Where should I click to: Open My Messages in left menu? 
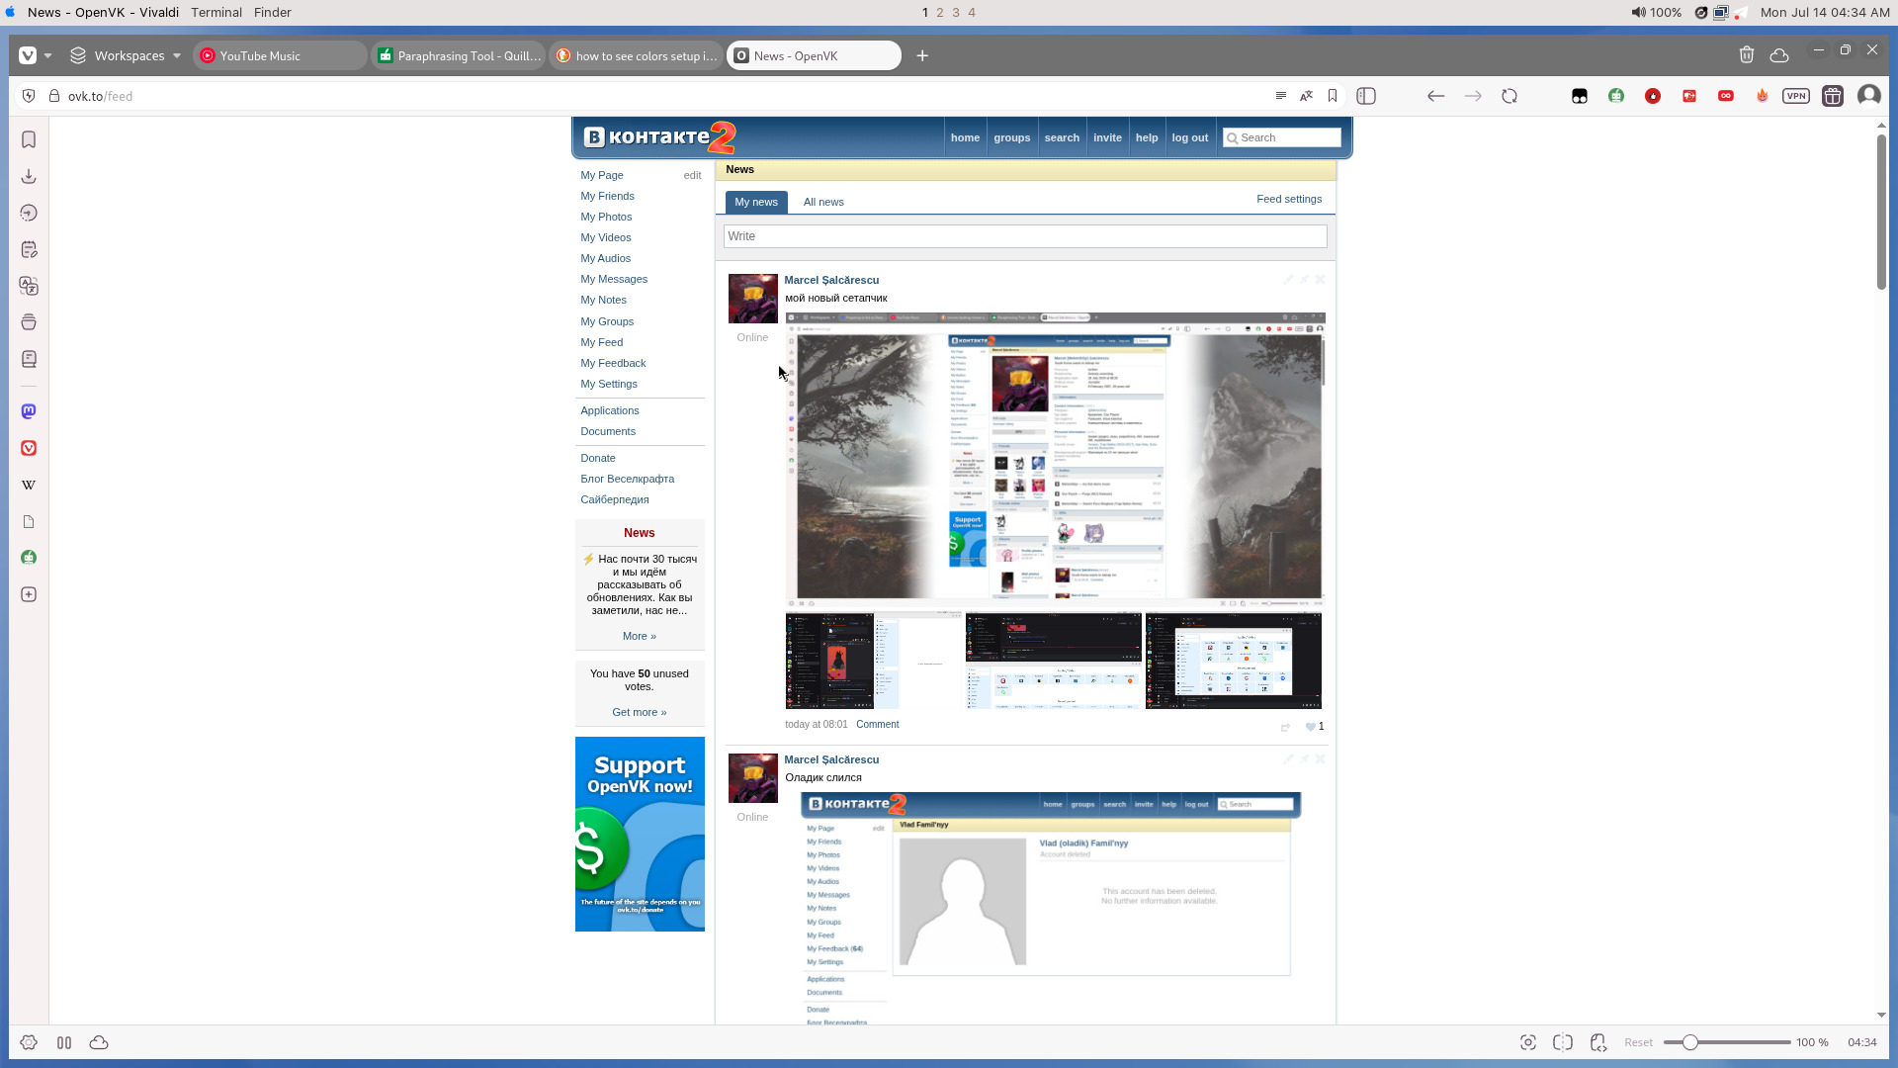click(x=614, y=279)
